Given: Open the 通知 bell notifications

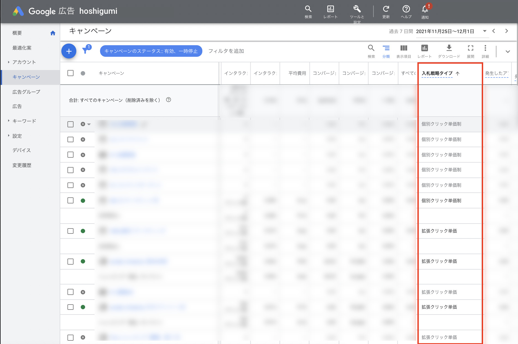Looking at the screenshot, I should (x=425, y=10).
